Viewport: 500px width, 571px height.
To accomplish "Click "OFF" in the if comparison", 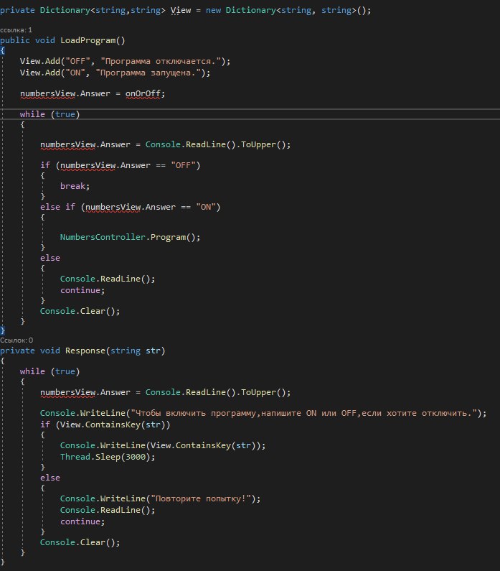I will coord(183,165).
